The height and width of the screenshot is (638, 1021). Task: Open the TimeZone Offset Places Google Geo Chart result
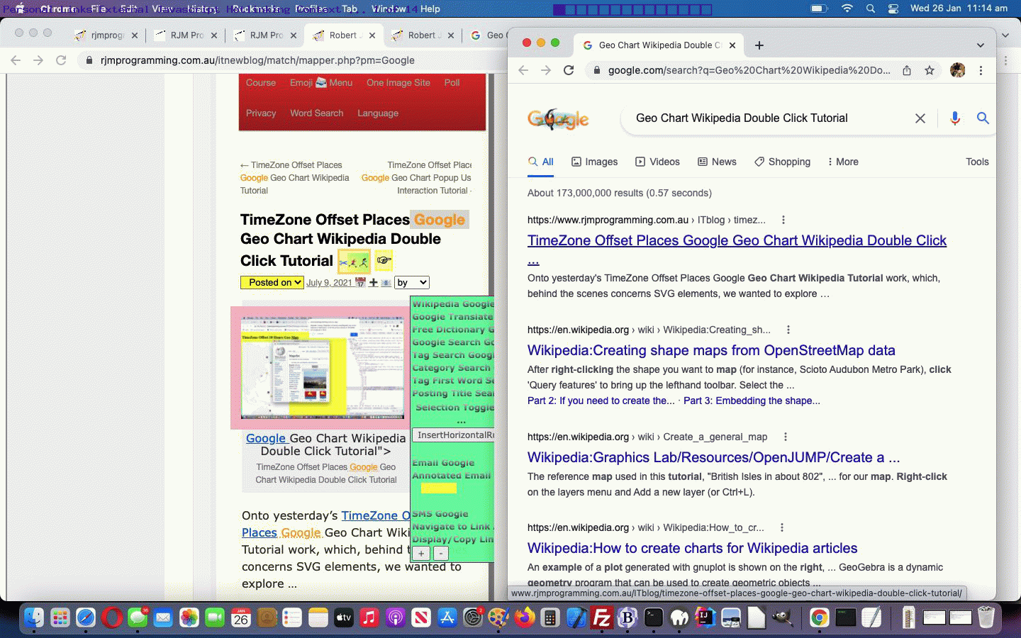click(737, 241)
